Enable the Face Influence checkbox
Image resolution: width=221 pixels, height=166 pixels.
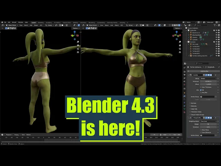click(x=201, y=132)
